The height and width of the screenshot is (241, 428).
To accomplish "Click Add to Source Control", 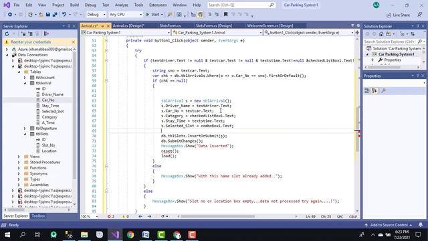I will tap(389, 225).
